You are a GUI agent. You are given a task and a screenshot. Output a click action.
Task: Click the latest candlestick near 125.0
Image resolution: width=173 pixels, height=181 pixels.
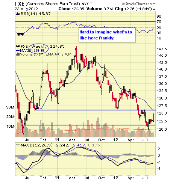[153, 117]
